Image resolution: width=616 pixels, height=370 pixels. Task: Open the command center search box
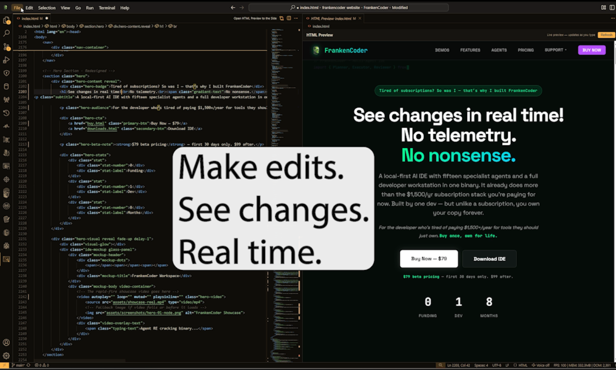coord(348,8)
